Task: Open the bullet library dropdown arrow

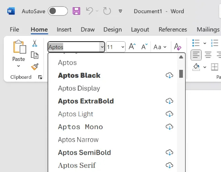Action: coord(205,43)
